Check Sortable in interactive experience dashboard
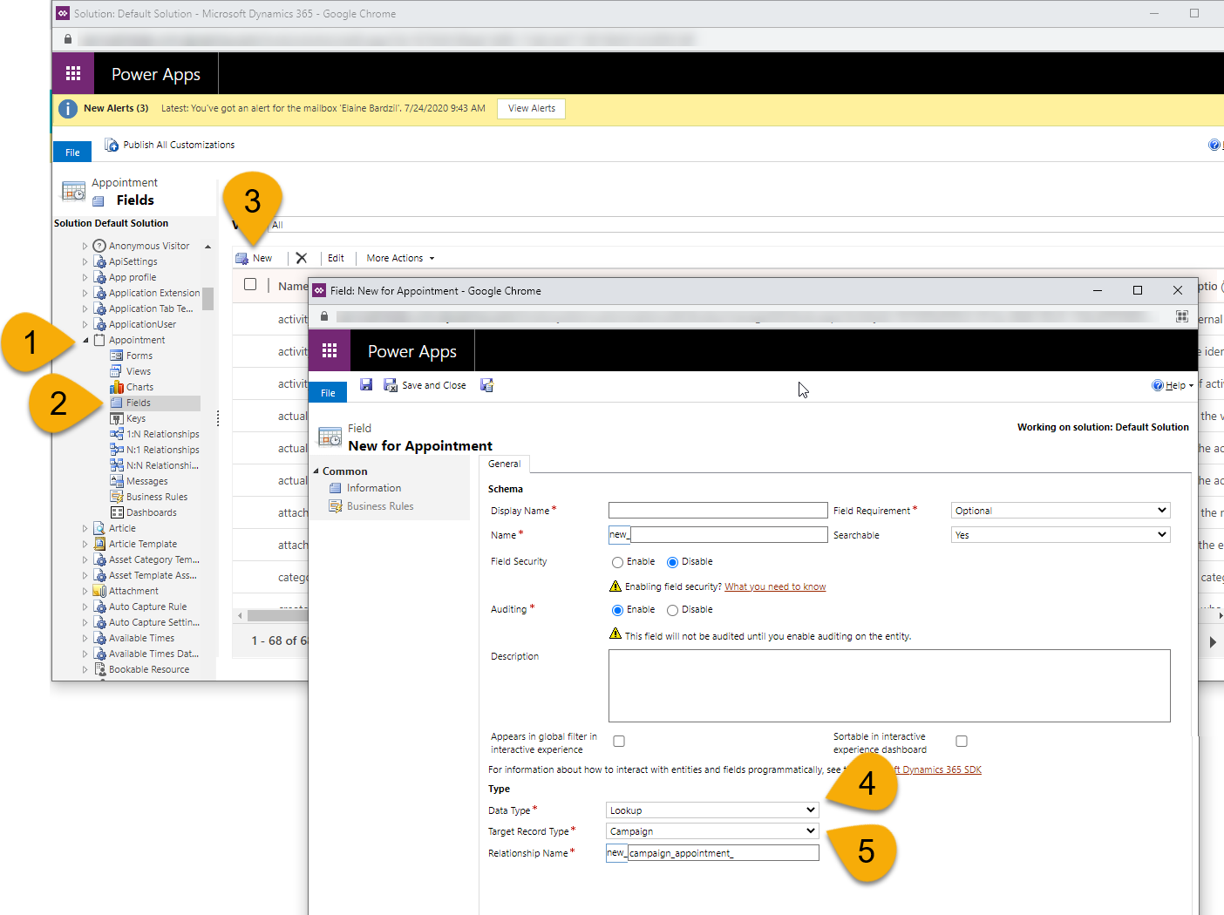This screenshot has height=915, width=1224. pyautogui.click(x=962, y=742)
